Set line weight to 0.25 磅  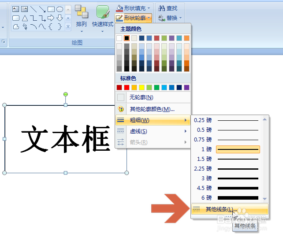pyautogui.click(x=226, y=120)
